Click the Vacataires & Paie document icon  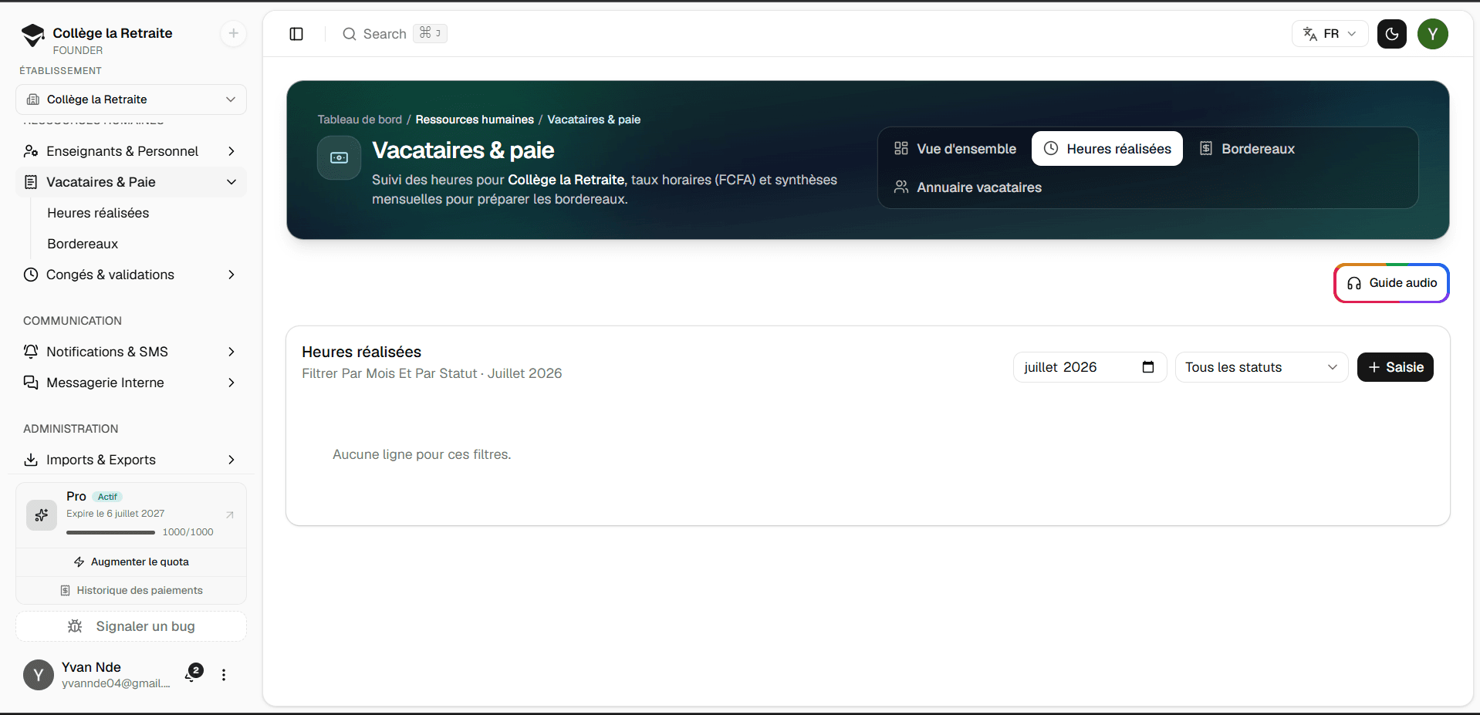31,182
